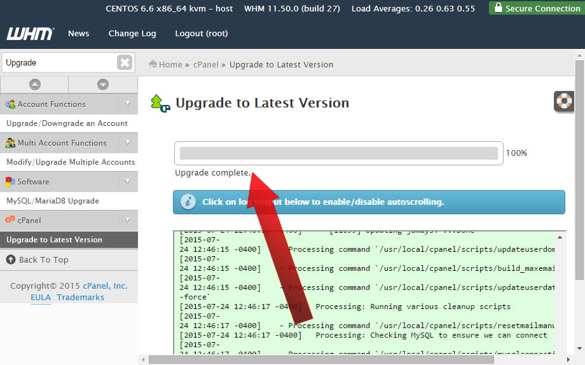Viewport: 585px width, 365px height.
Task: Click the Multi Account Functions icon
Action: pos(10,143)
